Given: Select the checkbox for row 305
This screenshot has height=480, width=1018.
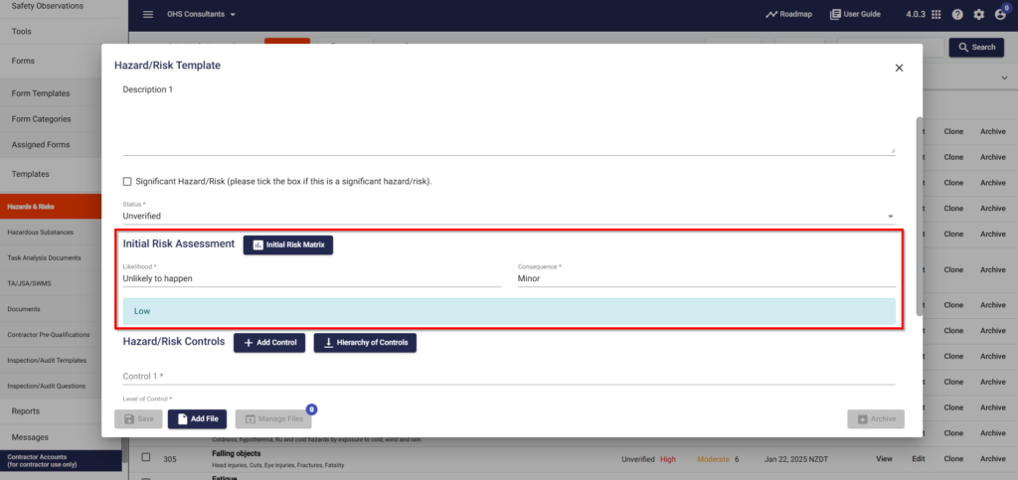Looking at the screenshot, I should point(146,457).
